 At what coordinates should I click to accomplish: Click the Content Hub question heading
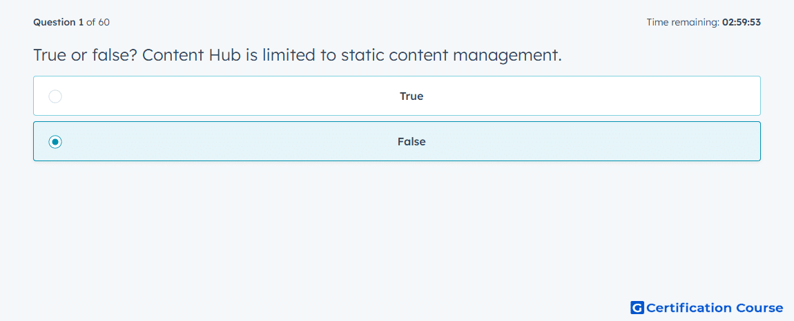pyautogui.click(x=298, y=55)
